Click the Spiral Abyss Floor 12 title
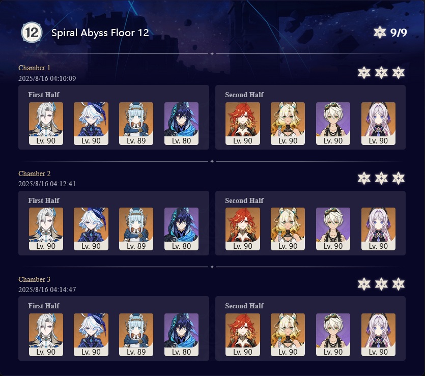425x376 pixels. [x=100, y=33]
